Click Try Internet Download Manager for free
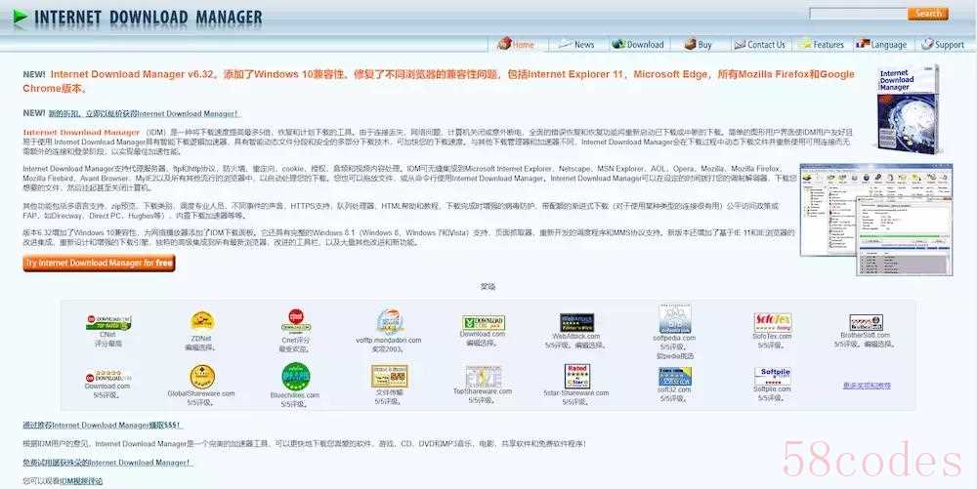Viewport: 977px width, 489px height. 99,264
